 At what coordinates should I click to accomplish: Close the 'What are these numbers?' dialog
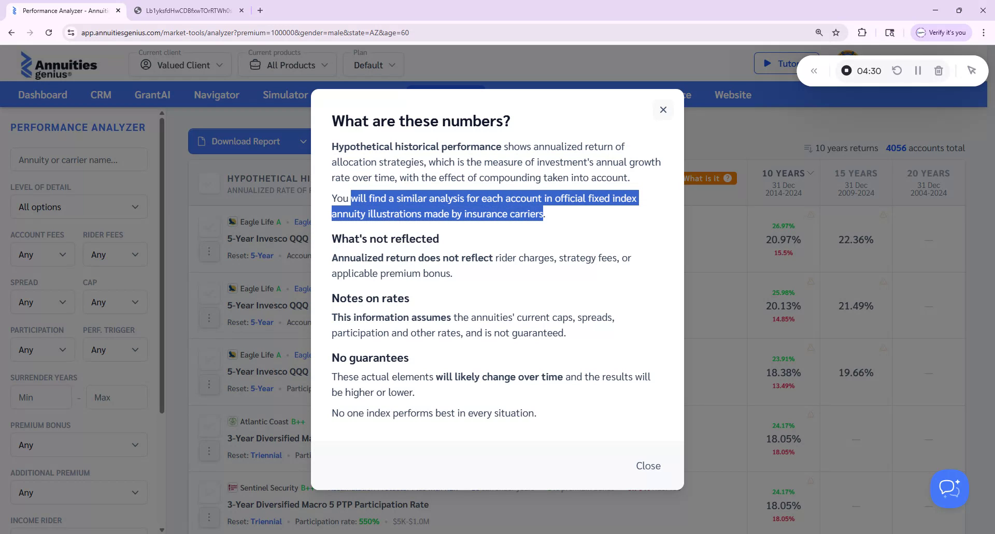coord(663,110)
